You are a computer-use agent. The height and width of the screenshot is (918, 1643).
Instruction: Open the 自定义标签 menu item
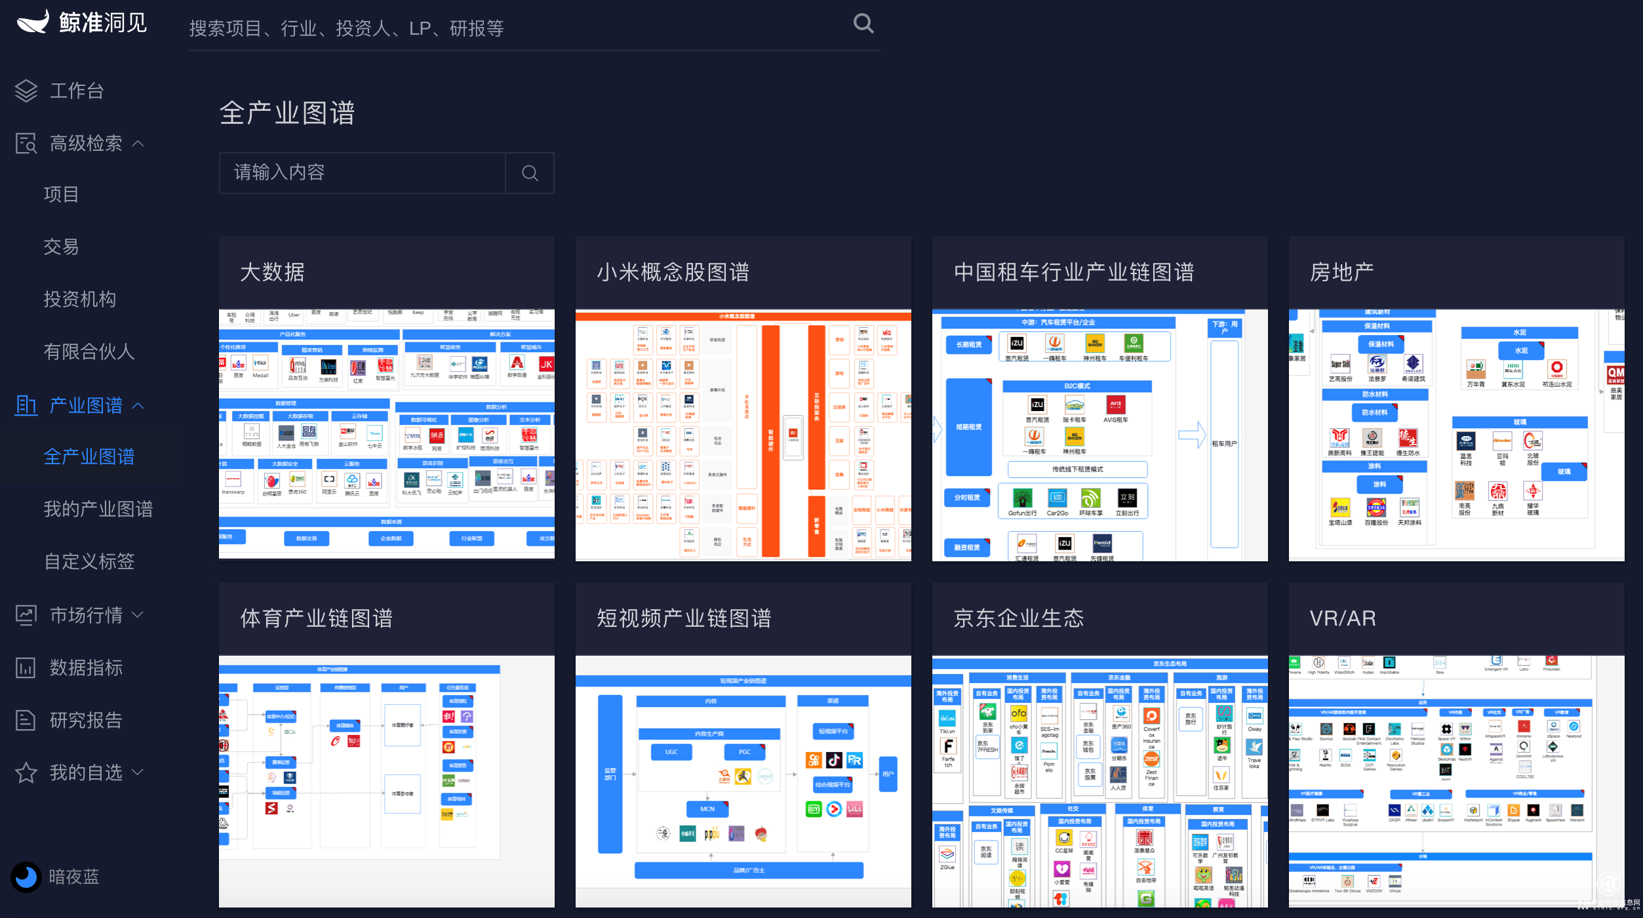(89, 561)
